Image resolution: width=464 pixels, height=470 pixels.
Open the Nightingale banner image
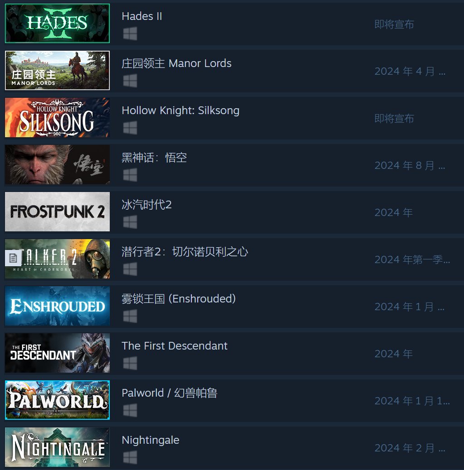(x=57, y=447)
